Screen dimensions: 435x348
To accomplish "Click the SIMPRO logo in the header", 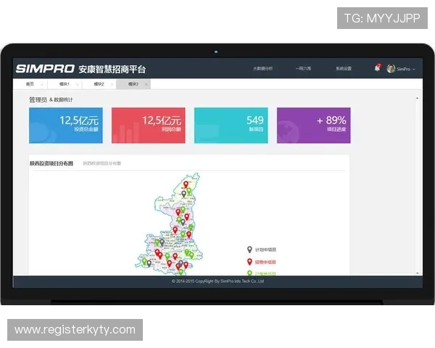I will point(45,69).
